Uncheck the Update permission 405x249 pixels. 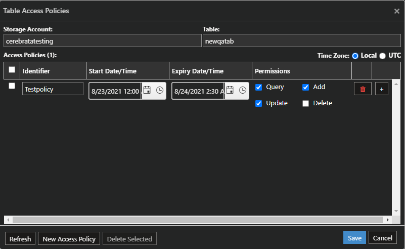[x=258, y=103]
